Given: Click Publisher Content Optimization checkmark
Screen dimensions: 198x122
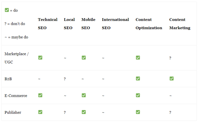Looking at the screenshot, I should [138, 112].
